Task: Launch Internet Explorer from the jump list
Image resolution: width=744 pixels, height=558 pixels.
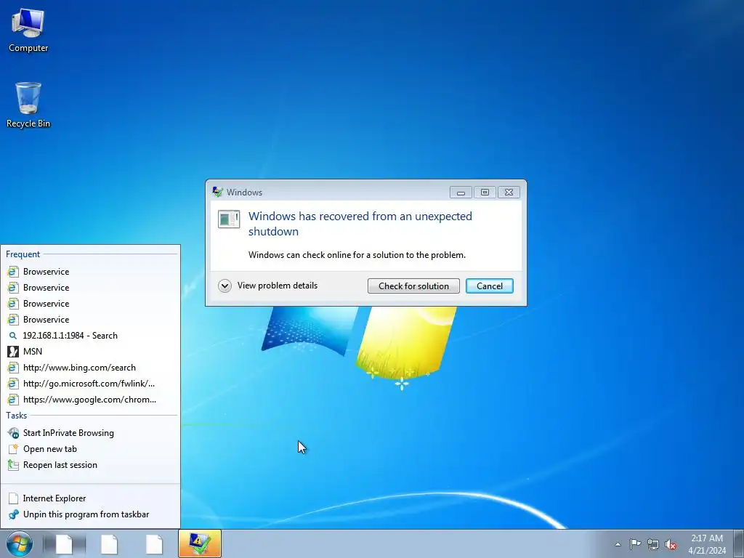Action: (x=90, y=498)
